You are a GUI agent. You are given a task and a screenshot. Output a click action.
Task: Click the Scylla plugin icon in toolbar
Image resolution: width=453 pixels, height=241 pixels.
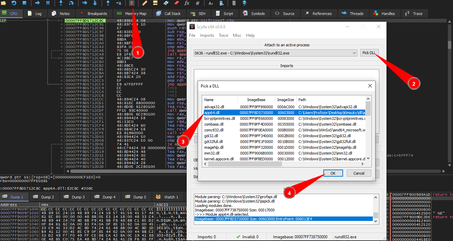(132, 3)
